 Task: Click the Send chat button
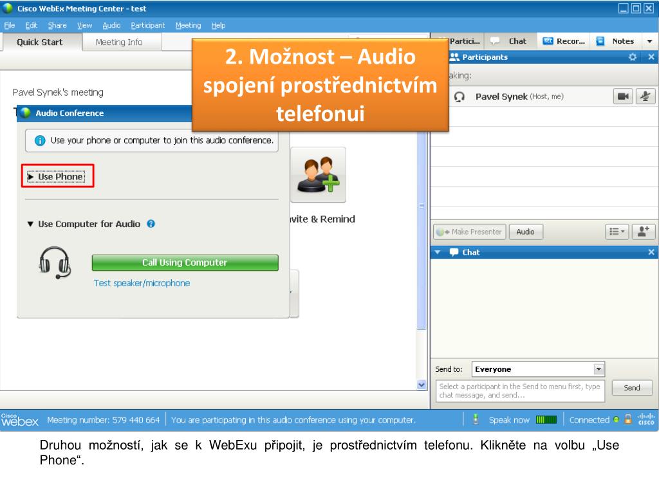632,388
